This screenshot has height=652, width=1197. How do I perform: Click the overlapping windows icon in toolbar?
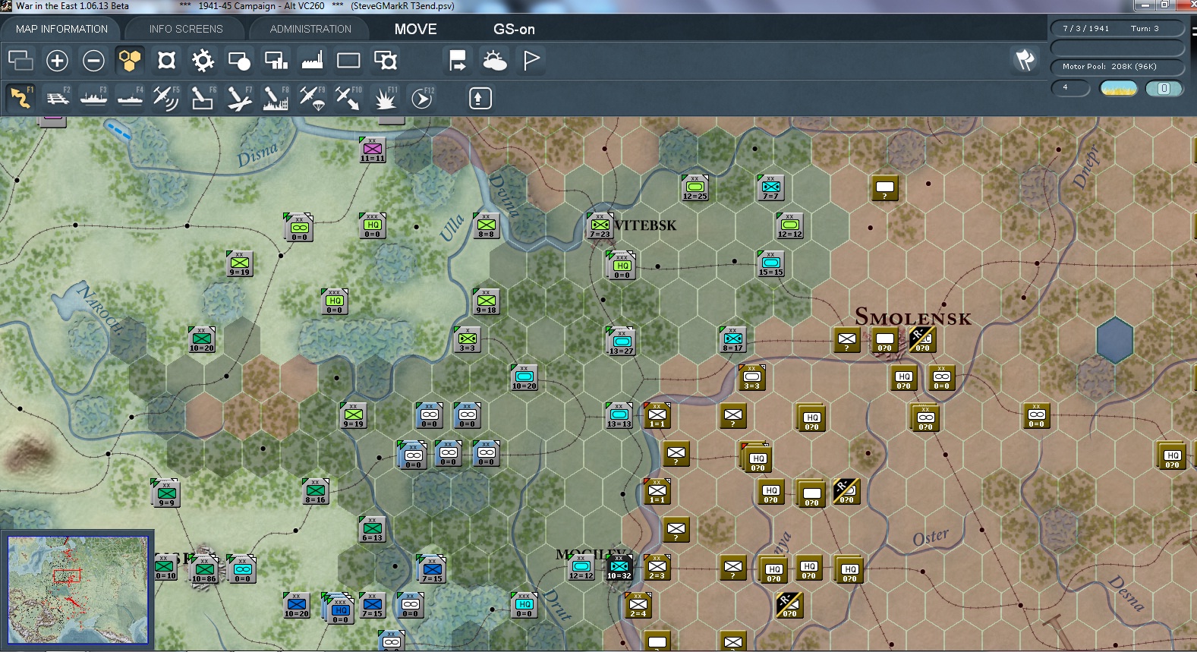[x=20, y=60]
